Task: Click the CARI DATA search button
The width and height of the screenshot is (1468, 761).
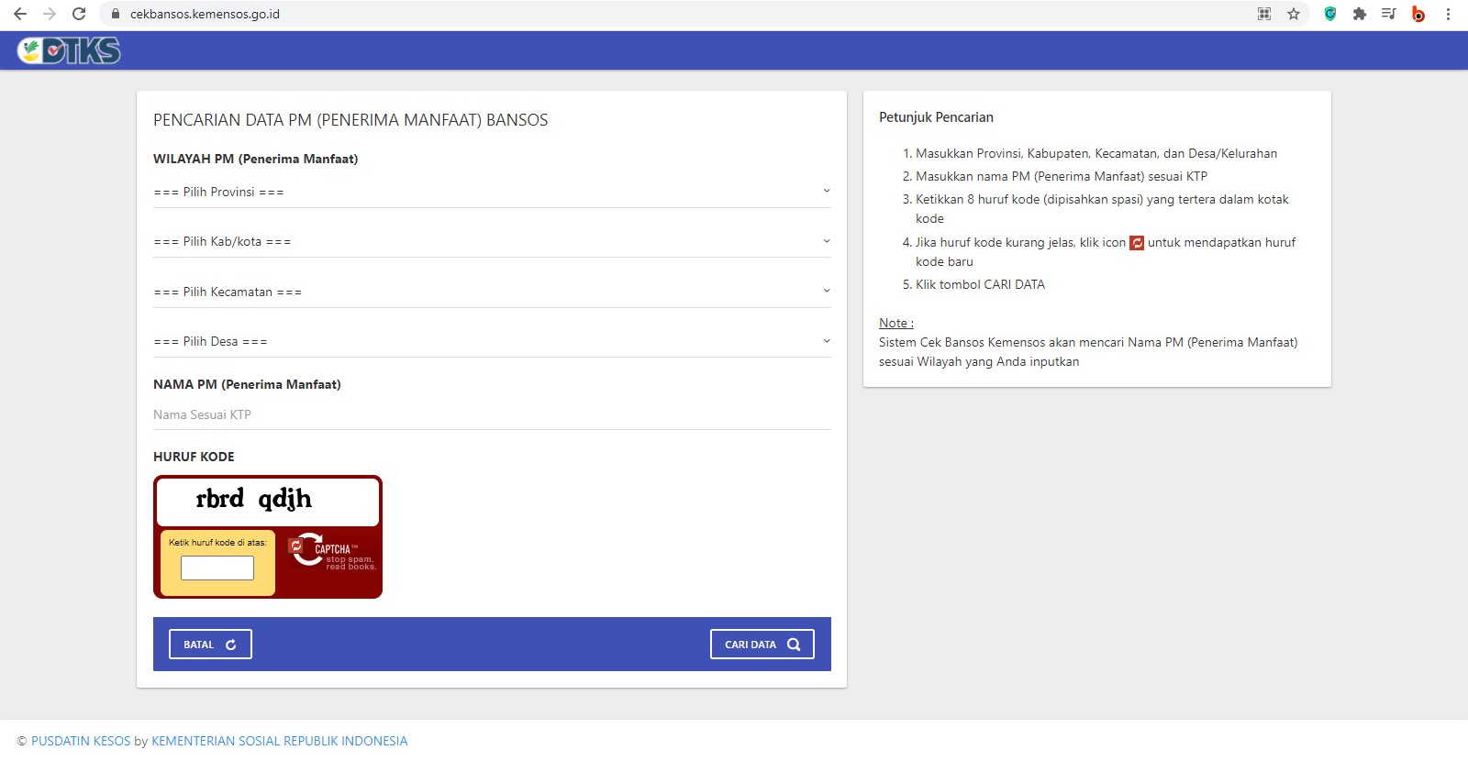Action: pyautogui.click(x=762, y=645)
